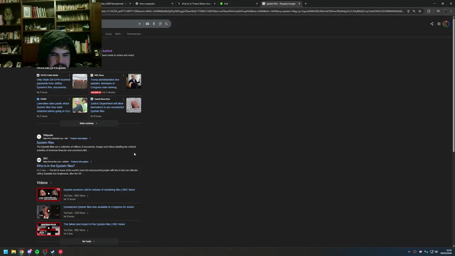Open location permission icon in address bar
The width and height of the screenshot is (455, 256).
pos(408,11)
